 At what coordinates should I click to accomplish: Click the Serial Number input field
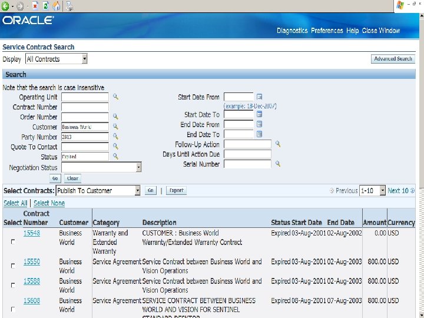pyautogui.click(x=247, y=164)
